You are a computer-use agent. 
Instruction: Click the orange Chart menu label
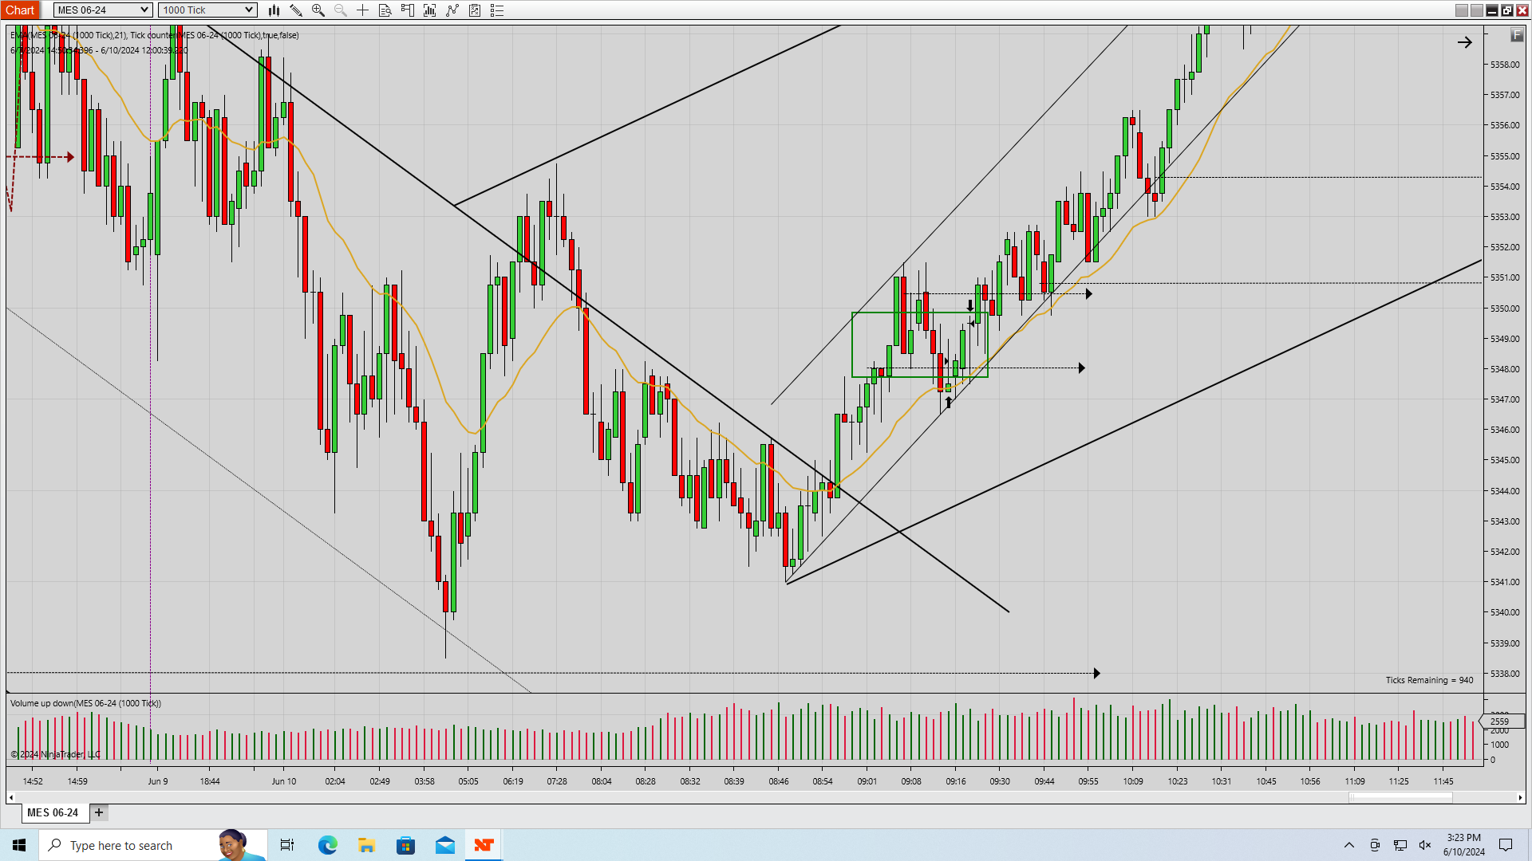(x=20, y=10)
